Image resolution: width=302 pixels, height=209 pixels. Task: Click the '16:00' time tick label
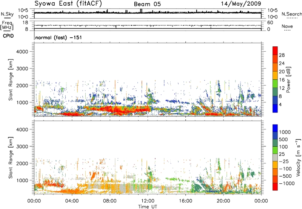point(185,201)
